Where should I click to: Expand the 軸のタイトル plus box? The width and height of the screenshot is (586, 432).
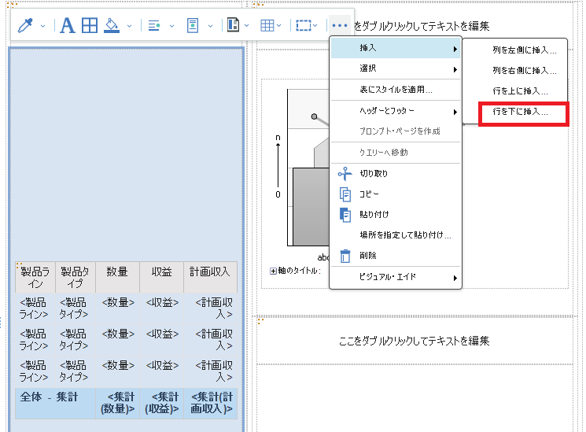(273, 271)
